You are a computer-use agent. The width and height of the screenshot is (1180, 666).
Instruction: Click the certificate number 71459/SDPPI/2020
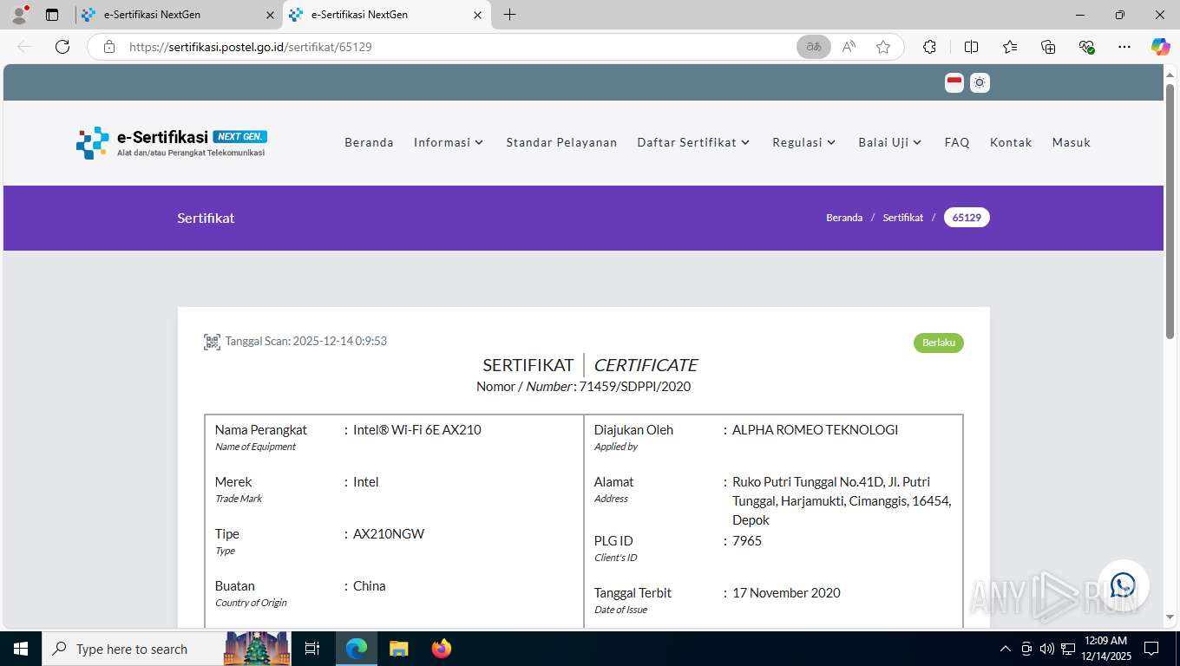634,387
